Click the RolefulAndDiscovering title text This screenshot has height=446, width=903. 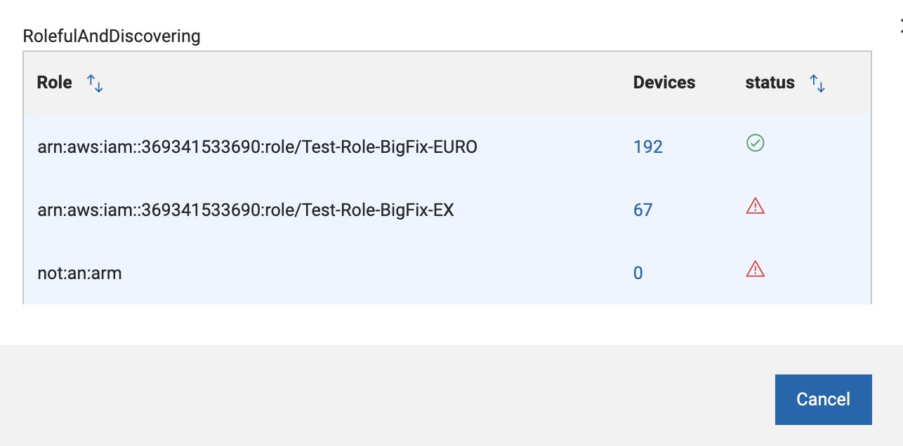pos(112,36)
